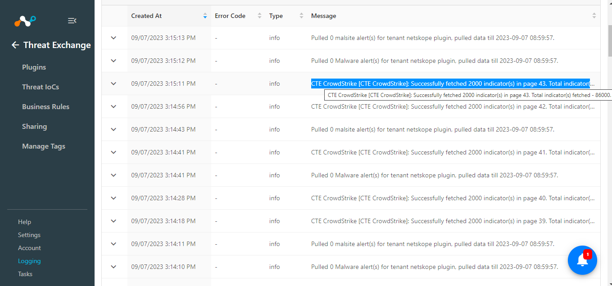Click the Created At sort arrows
Image resolution: width=612 pixels, height=286 pixels.
pos(205,16)
